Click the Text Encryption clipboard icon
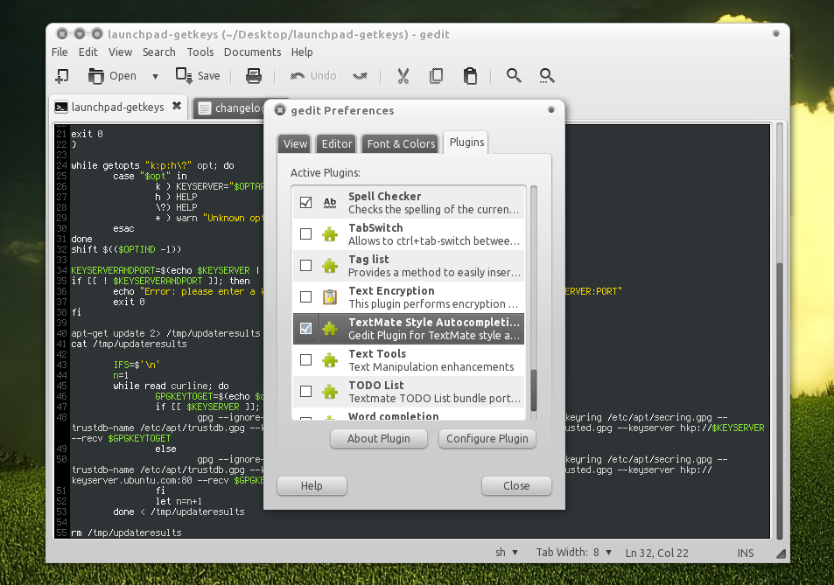The image size is (834, 585). [x=330, y=296]
